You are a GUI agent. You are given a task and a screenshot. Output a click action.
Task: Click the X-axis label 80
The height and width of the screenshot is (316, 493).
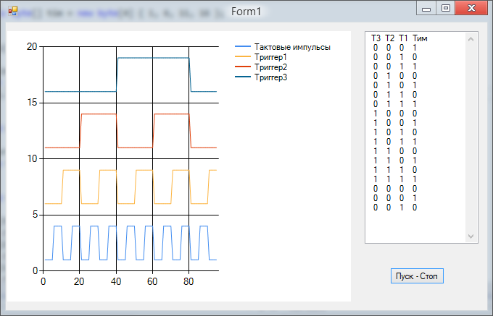point(189,282)
